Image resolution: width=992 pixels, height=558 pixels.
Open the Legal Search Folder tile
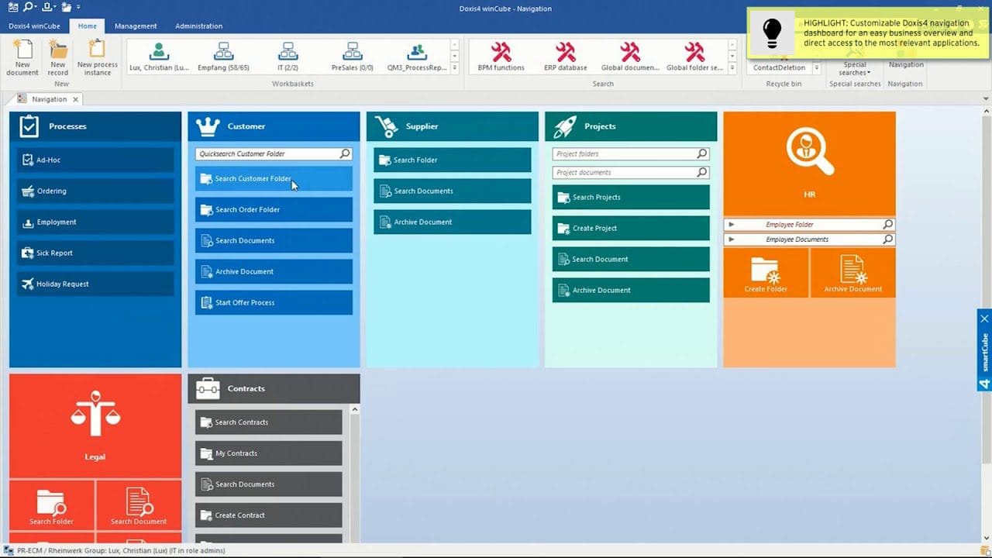52,505
